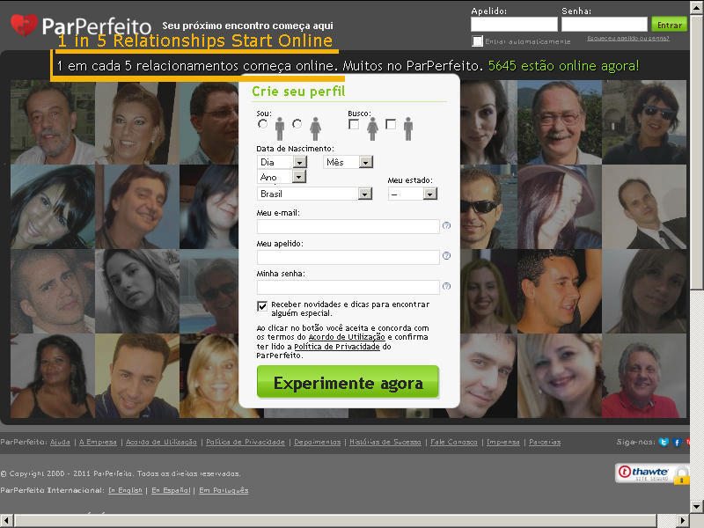Click the vertical scrollbar up arrow
Image resolution: width=704 pixels, height=528 pixels.
coord(697,8)
